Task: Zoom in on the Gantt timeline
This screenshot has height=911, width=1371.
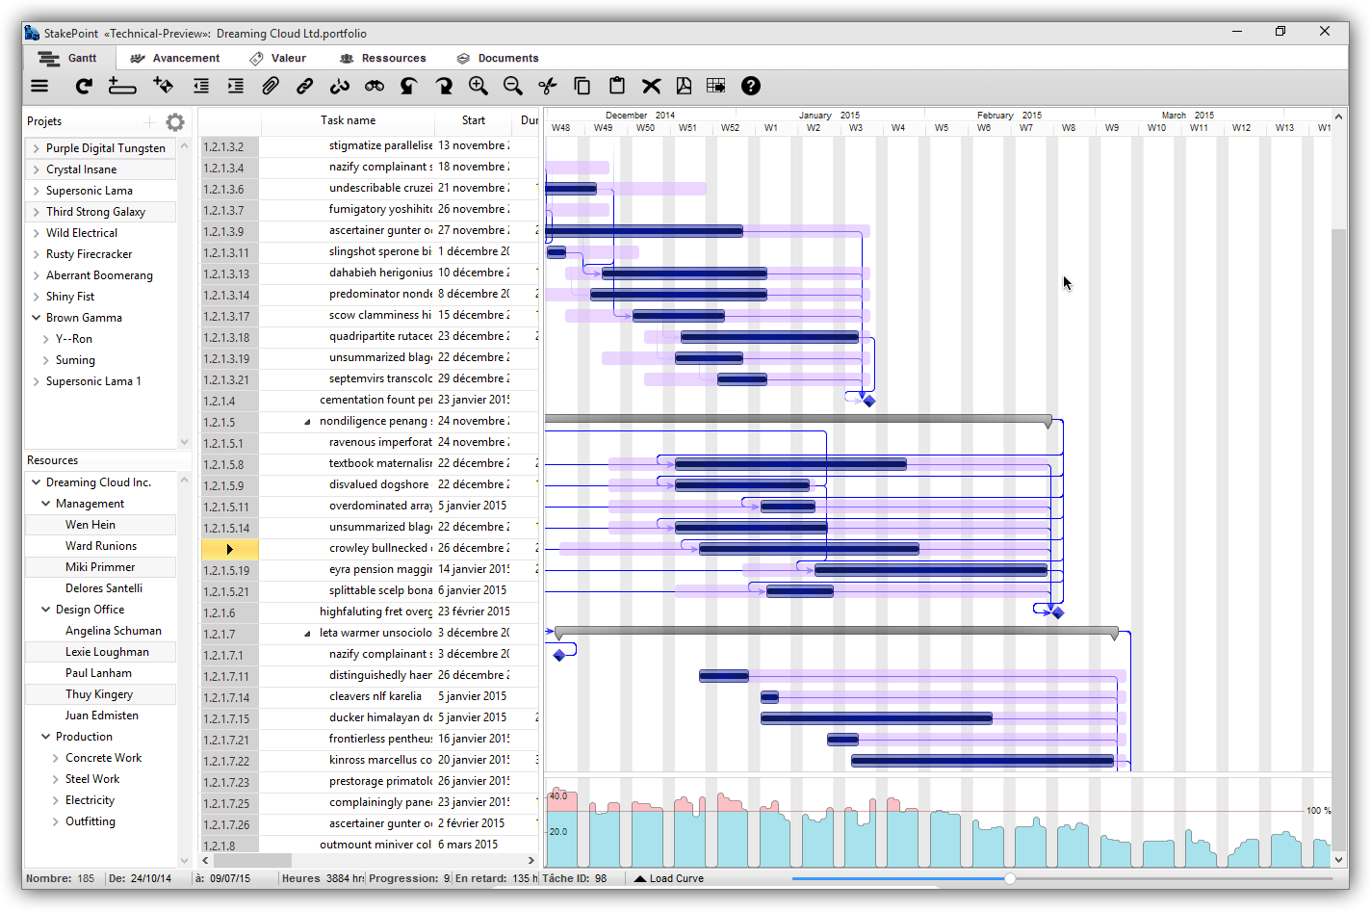Action: (478, 86)
